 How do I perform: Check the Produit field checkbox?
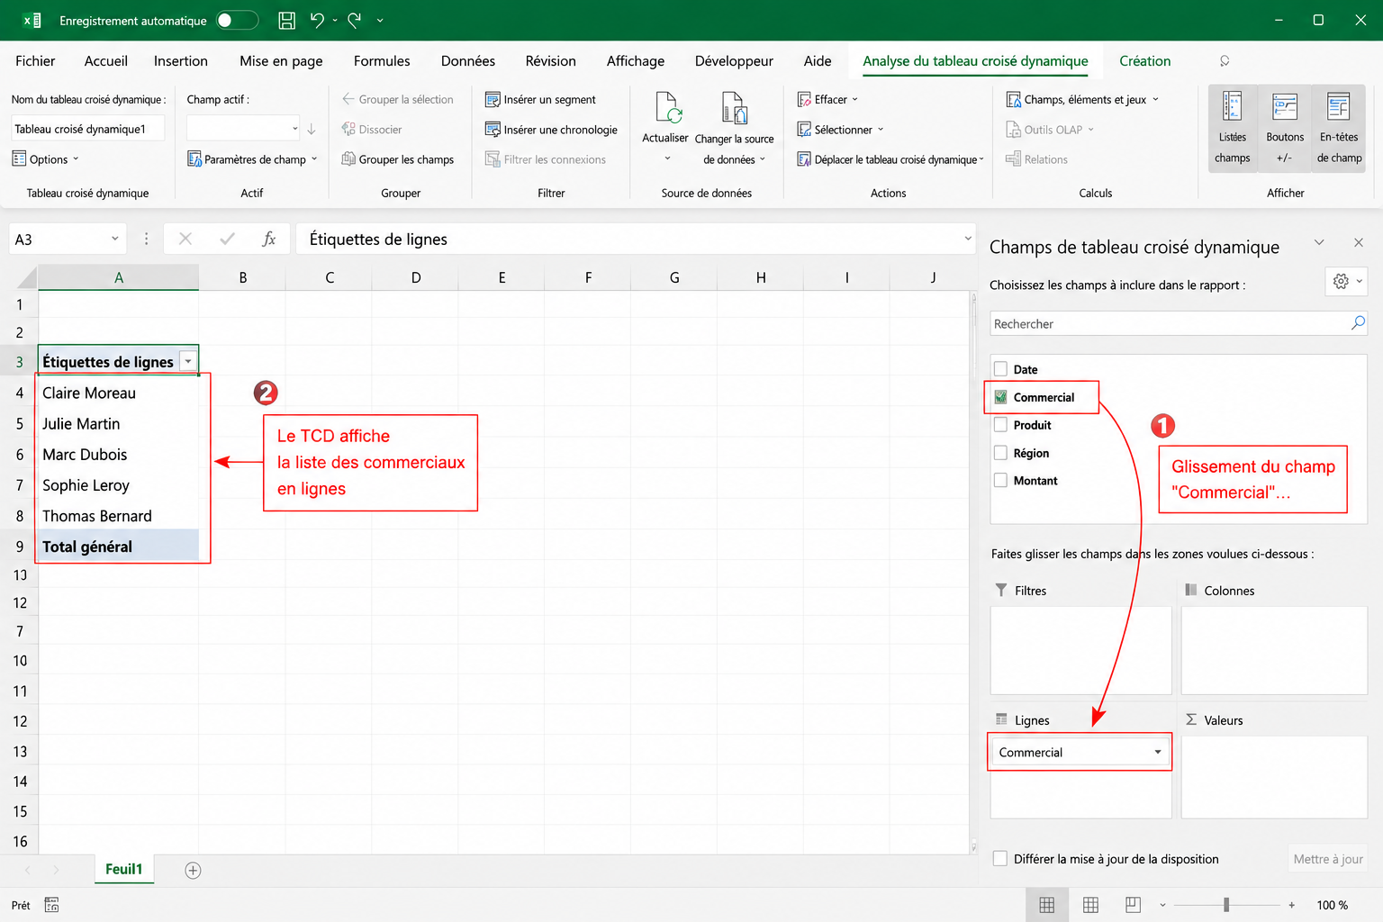[x=1000, y=425]
